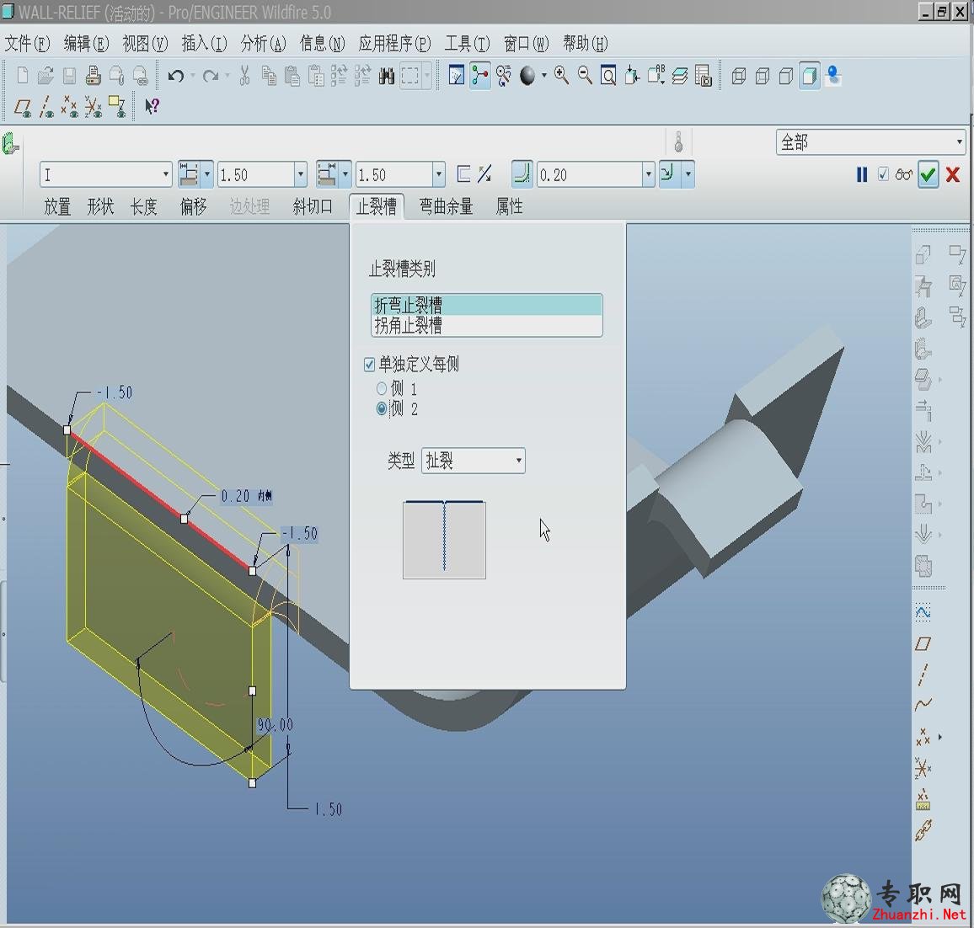This screenshot has height=928, width=974.
Task: Undo the last action
Action: coord(176,76)
